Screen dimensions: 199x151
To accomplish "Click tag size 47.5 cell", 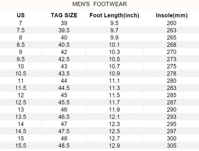I will [x=64, y=131].
